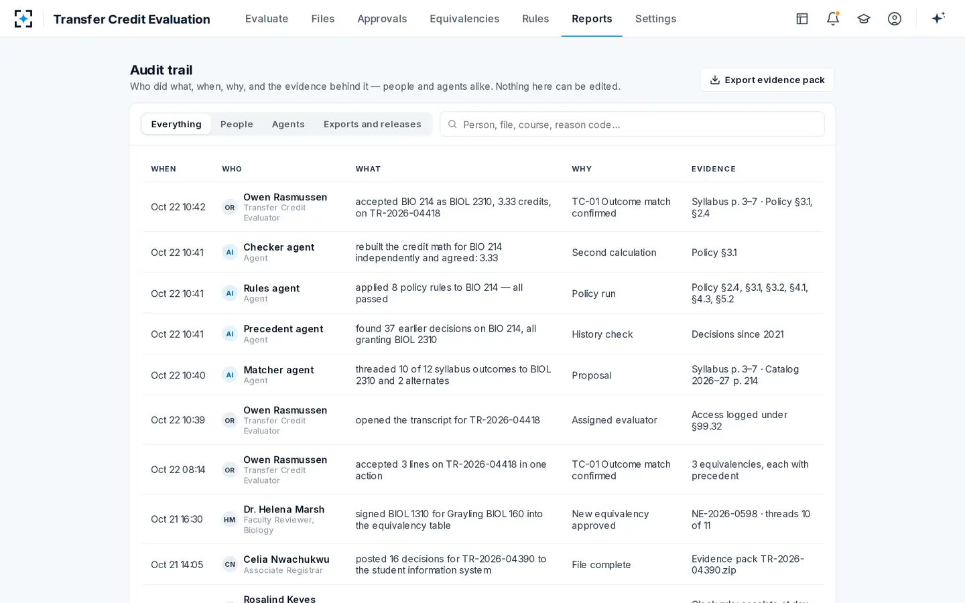Launch the AI sparkle assistant icon
This screenshot has width=965, height=603.
tap(938, 18)
